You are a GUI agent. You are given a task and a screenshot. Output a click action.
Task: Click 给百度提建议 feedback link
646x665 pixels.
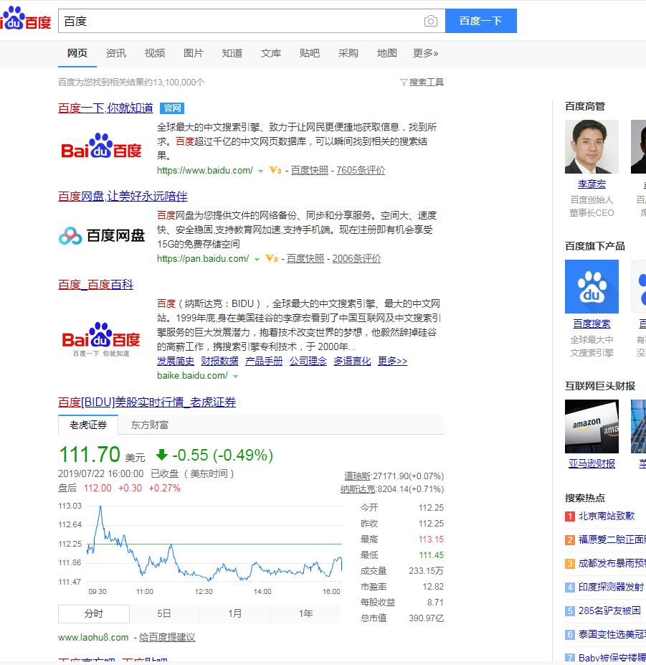[167, 638]
